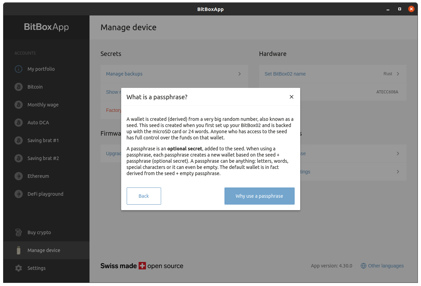Open the Monthly wage account
Viewport: 421px width, 286px height.
click(x=46, y=105)
